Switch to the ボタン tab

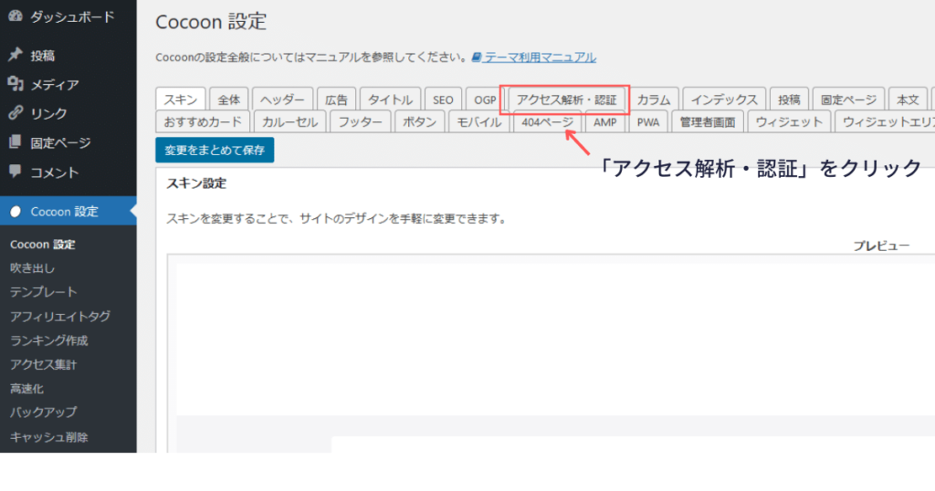coord(419,121)
